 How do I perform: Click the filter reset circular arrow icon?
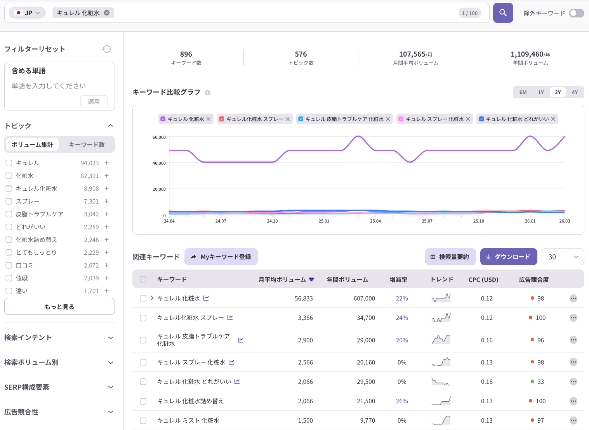click(x=106, y=49)
